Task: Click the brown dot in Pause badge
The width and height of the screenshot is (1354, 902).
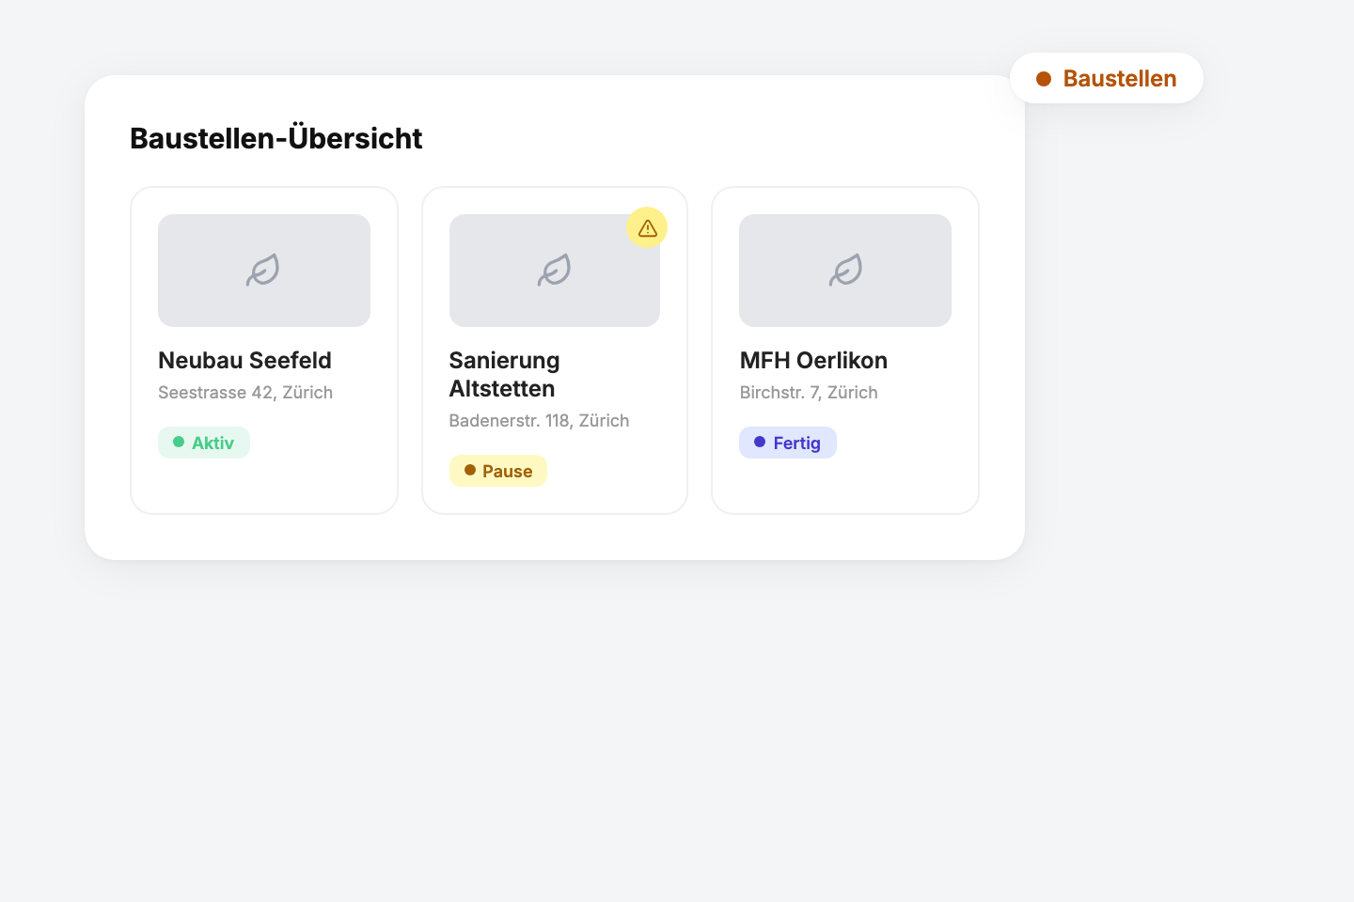Action: (x=469, y=470)
